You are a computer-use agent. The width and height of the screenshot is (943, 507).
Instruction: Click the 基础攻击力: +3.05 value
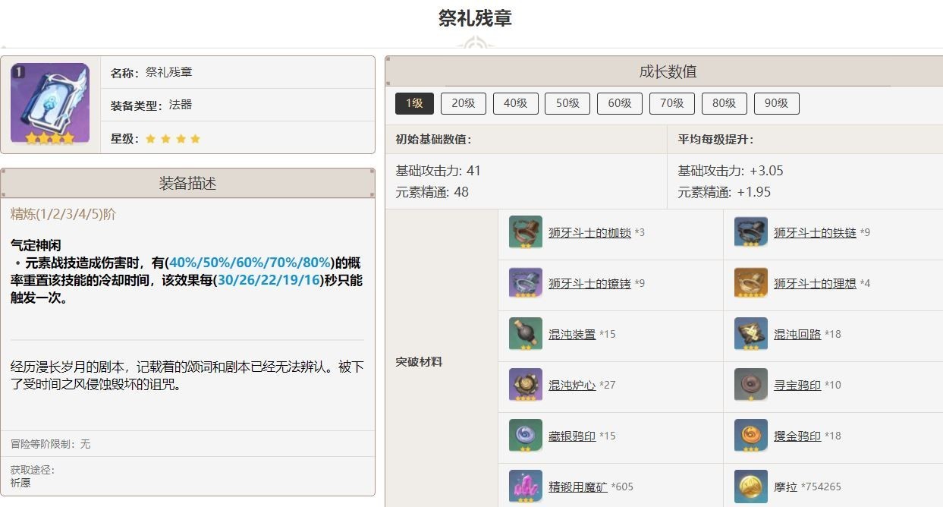click(x=730, y=171)
